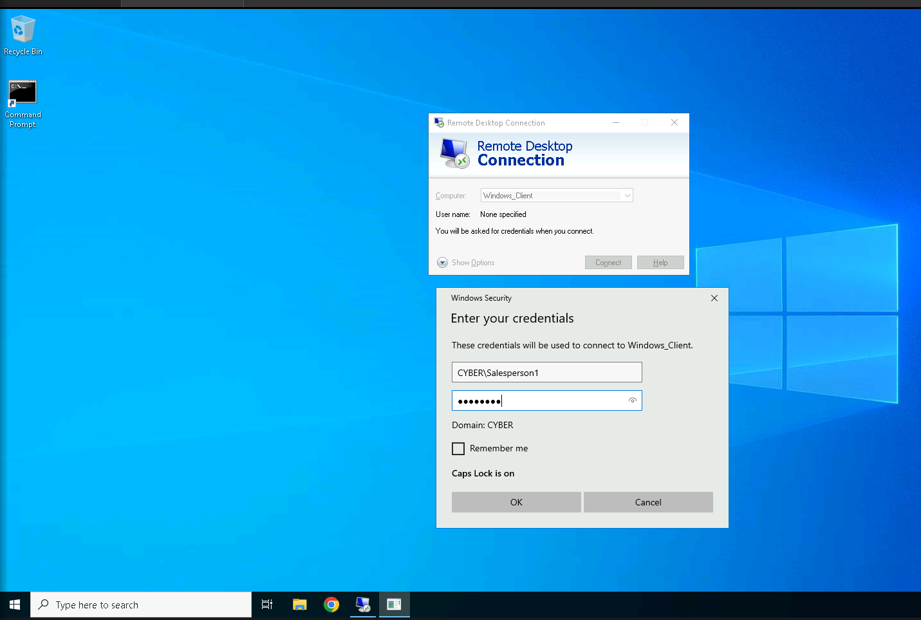Viewport: 921px width, 620px height.
Task: Click the taskbar search box
Action: pos(141,605)
